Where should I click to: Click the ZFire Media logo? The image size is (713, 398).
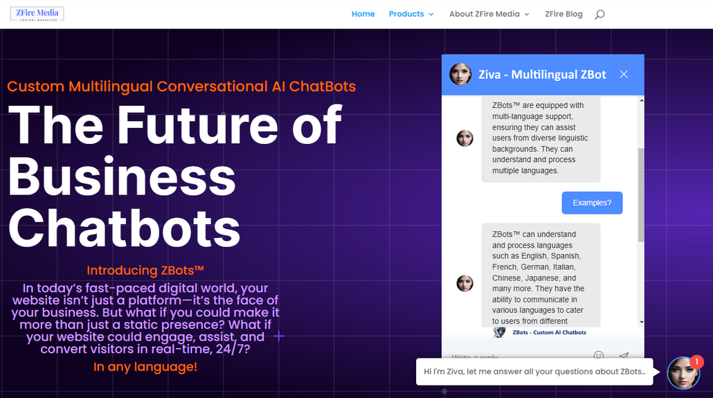(x=37, y=14)
